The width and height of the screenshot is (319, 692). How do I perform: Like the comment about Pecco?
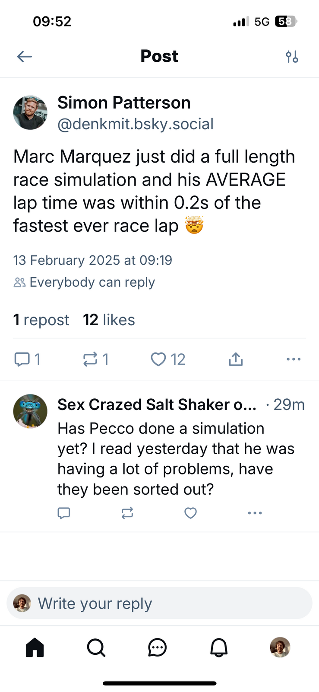click(190, 513)
